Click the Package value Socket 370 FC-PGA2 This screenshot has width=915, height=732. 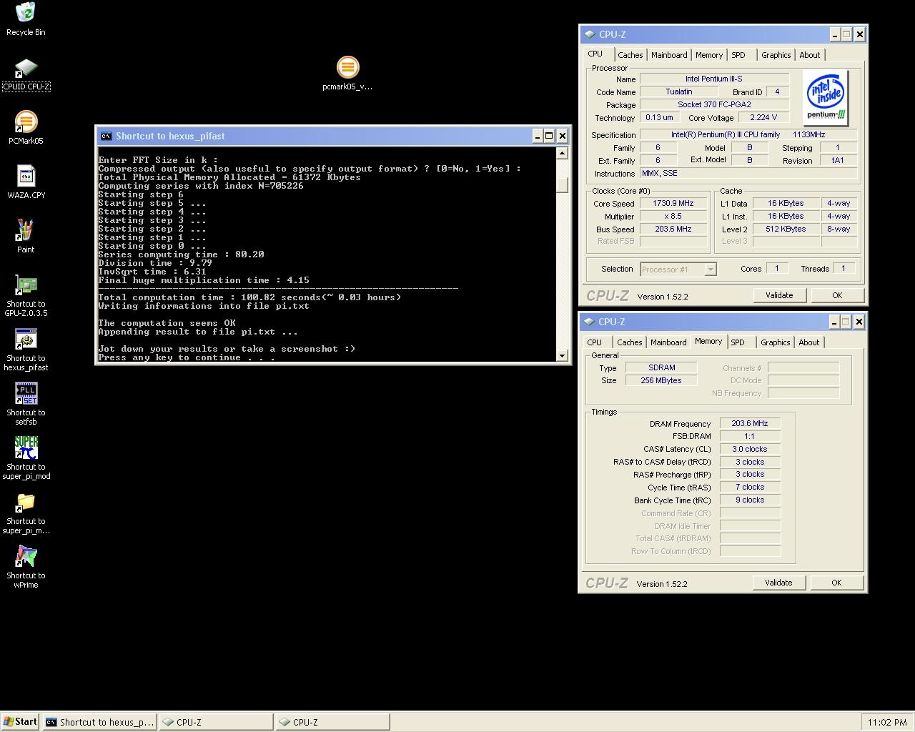click(714, 105)
